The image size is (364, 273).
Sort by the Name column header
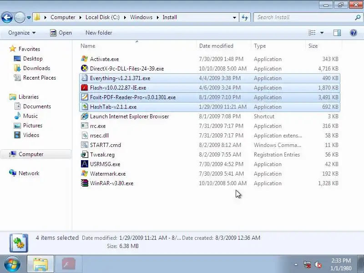tap(138, 46)
